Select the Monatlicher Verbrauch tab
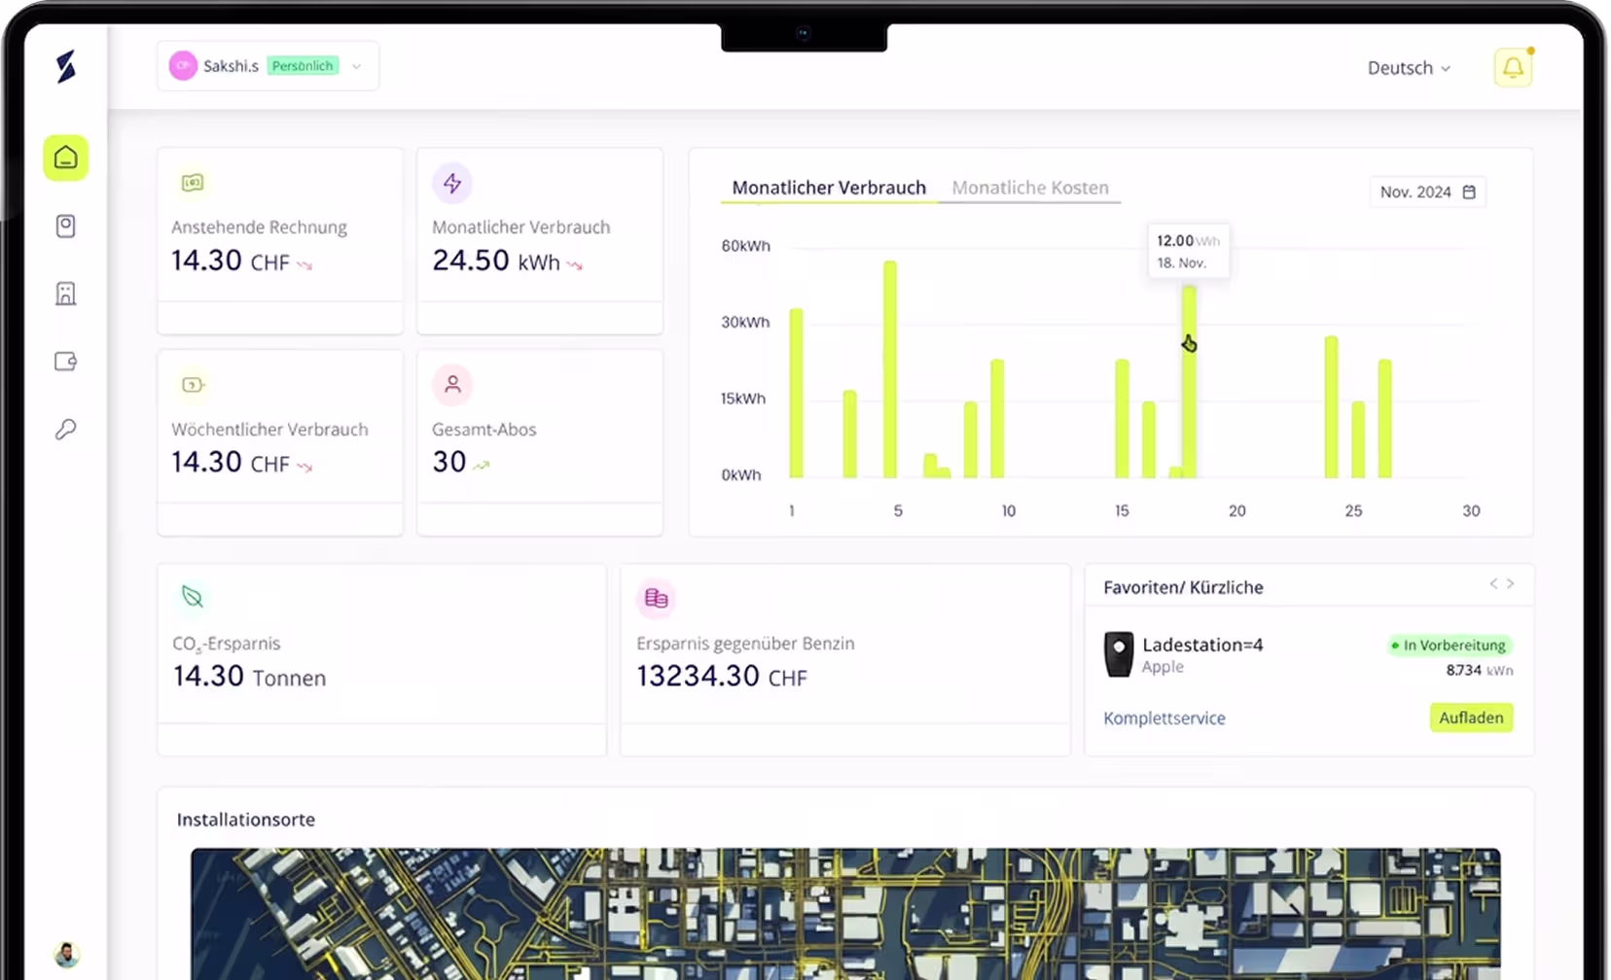 829,188
